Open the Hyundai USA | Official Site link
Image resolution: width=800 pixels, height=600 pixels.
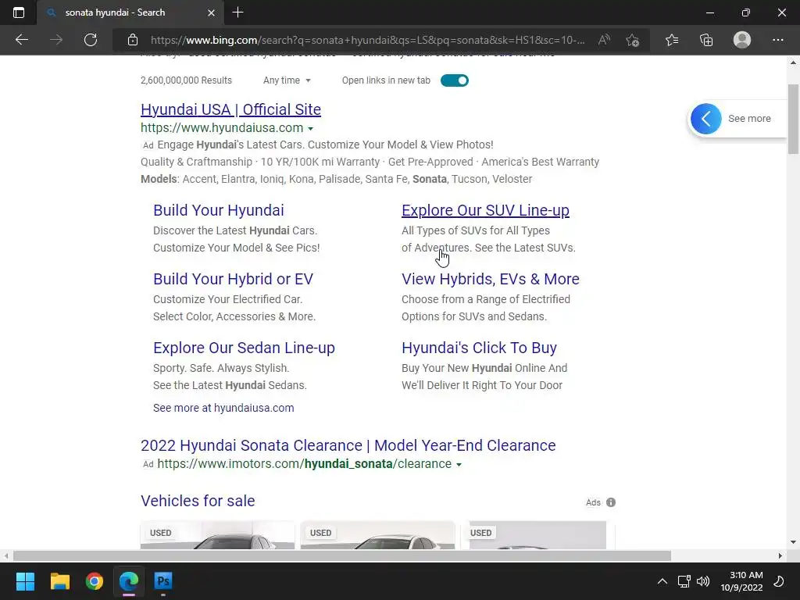(230, 109)
